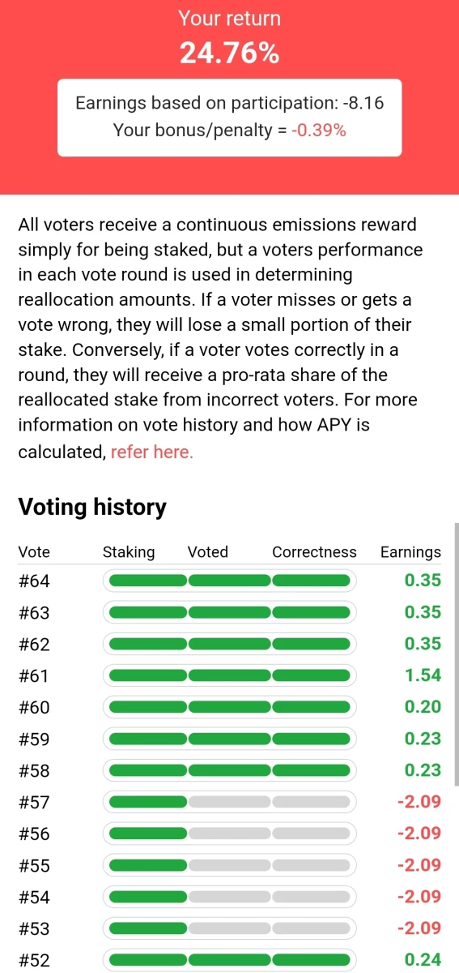
Task: Open the 'refer here.' link
Action: [x=152, y=452]
